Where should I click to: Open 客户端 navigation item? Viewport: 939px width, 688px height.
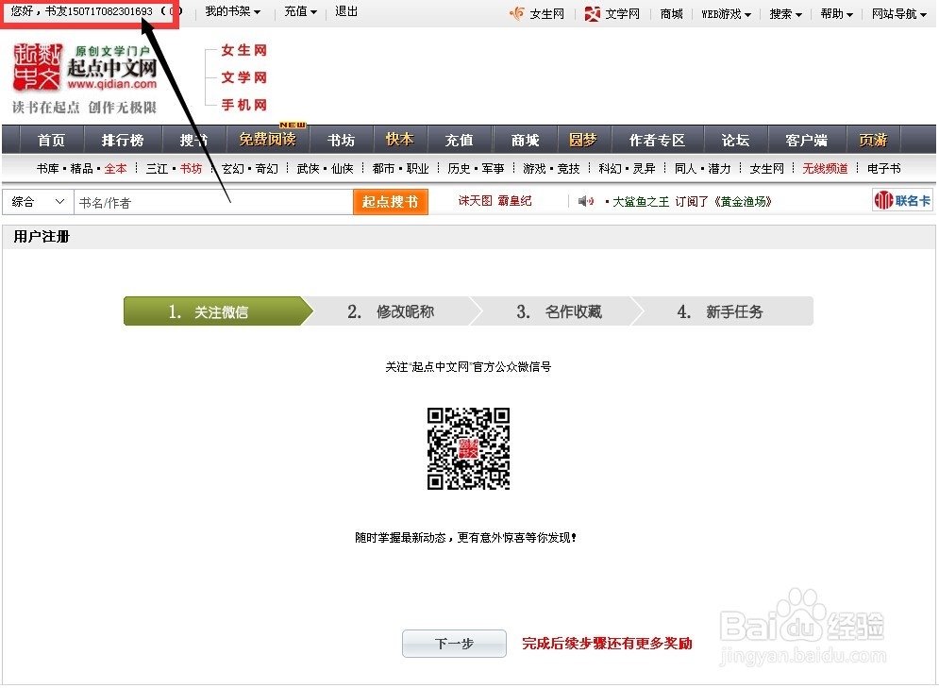[806, 140]
